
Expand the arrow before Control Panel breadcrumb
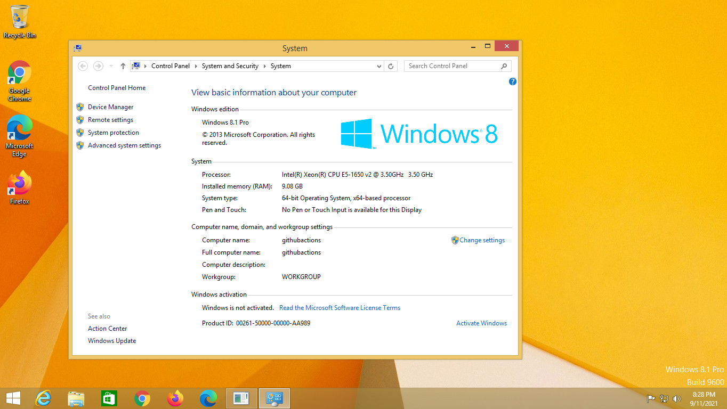click(146, 66)
